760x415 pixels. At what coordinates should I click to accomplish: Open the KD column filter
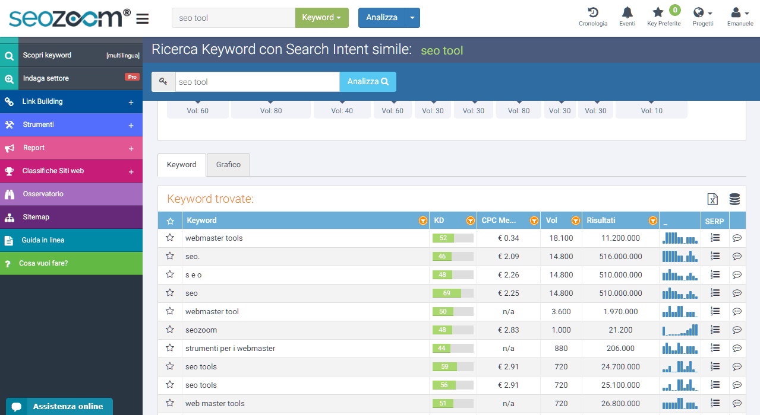coord(470,220)
